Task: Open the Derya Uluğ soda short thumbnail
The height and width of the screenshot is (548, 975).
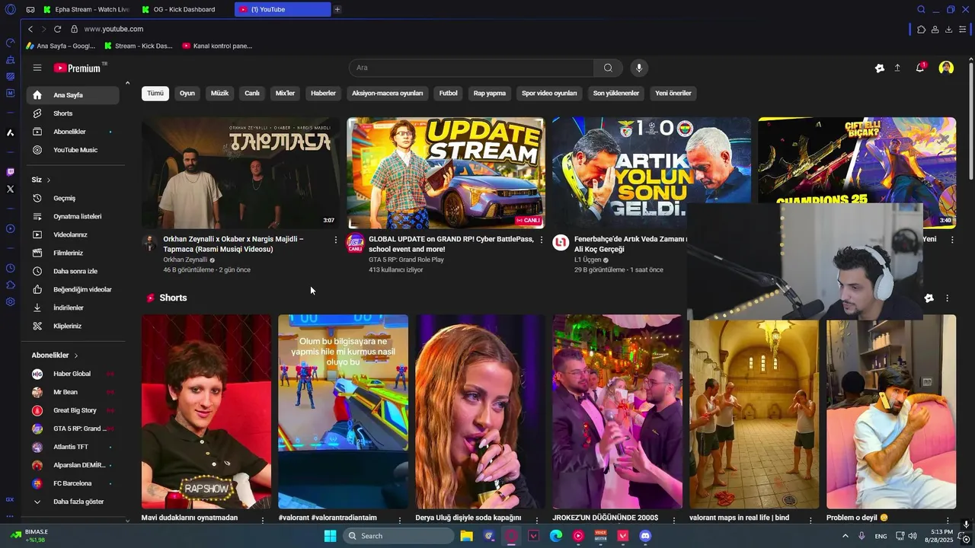Action: 480,412
